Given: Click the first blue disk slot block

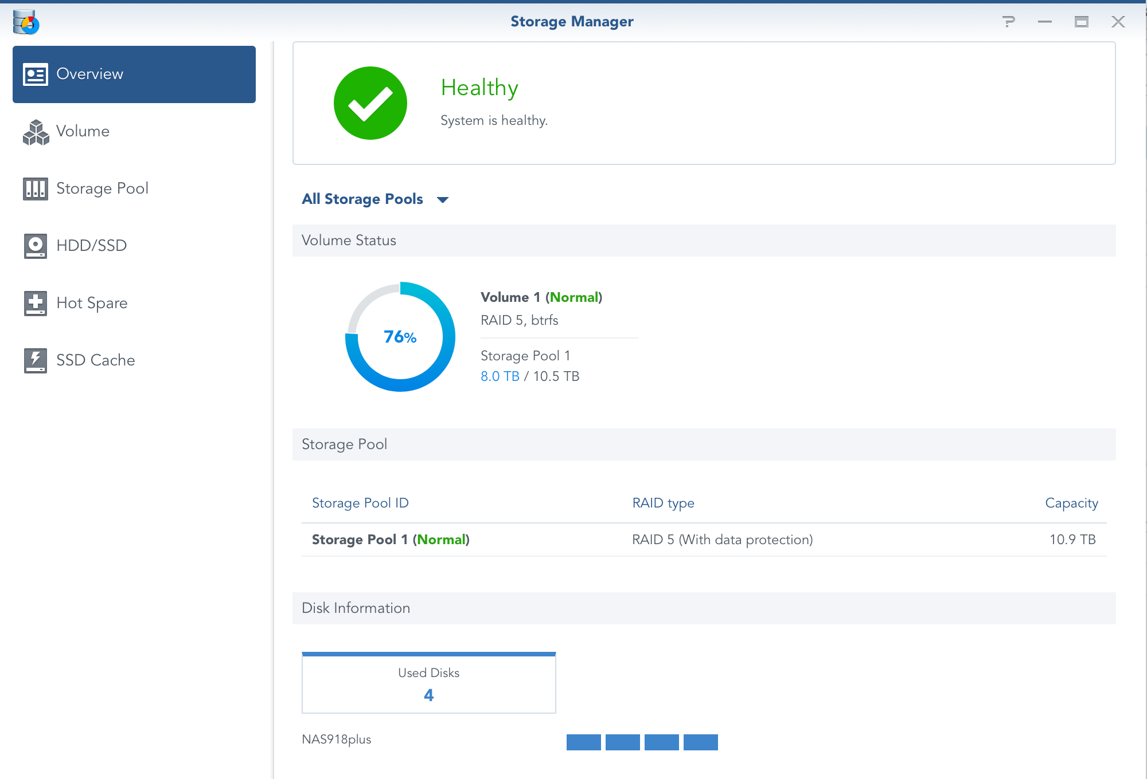Looking at the screenshot, I should [x=583, y=742].
